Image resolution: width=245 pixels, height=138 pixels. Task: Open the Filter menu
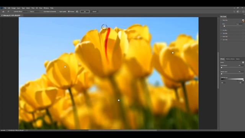pos(33,8)
